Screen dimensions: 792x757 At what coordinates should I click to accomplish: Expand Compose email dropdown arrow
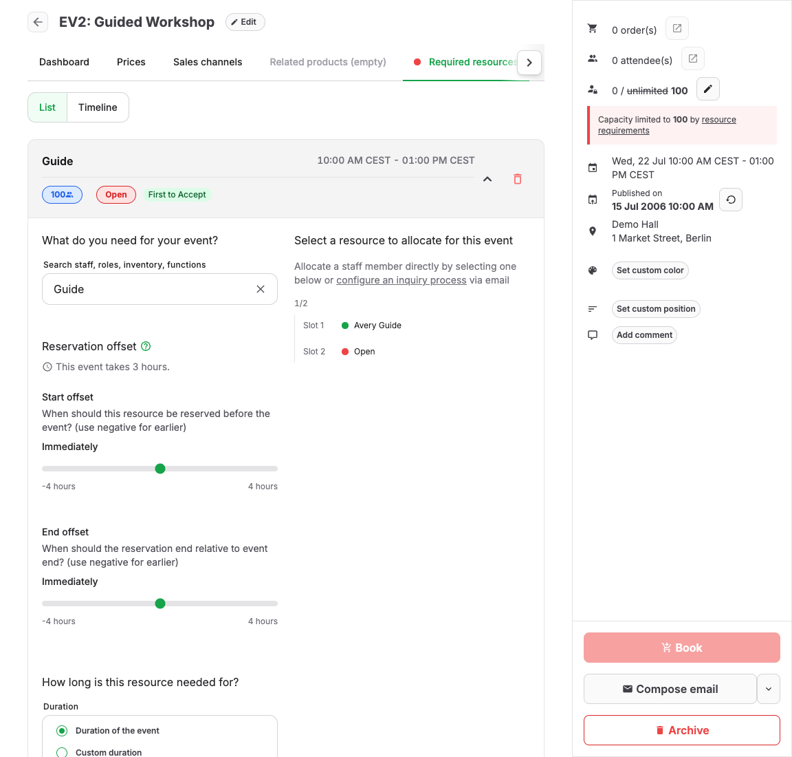pos(769,690)
